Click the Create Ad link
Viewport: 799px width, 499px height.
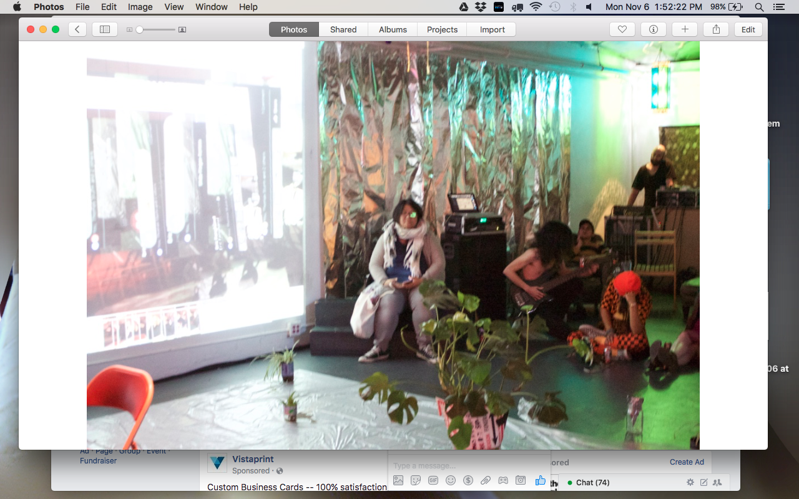point(687,462)
